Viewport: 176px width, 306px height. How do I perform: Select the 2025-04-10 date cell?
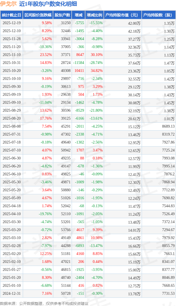click(12, 214)
